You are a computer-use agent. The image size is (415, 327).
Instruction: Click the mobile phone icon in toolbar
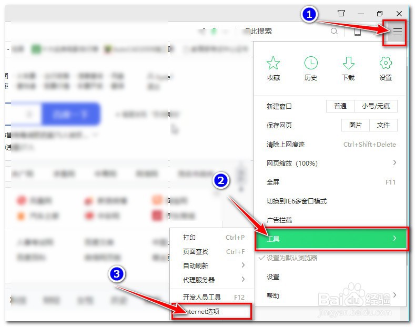[358, 32]
